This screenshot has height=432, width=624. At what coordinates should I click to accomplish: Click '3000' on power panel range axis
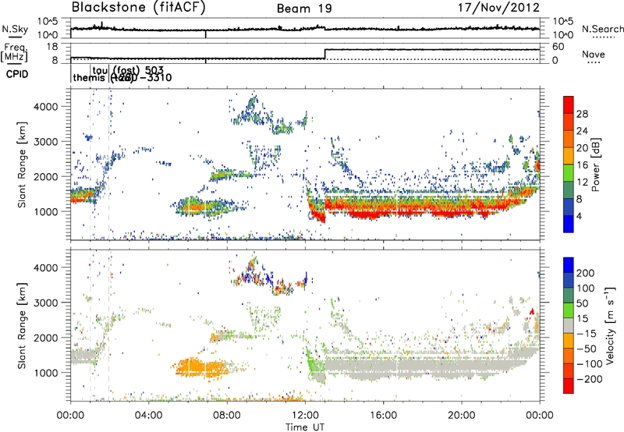(46, 142)
